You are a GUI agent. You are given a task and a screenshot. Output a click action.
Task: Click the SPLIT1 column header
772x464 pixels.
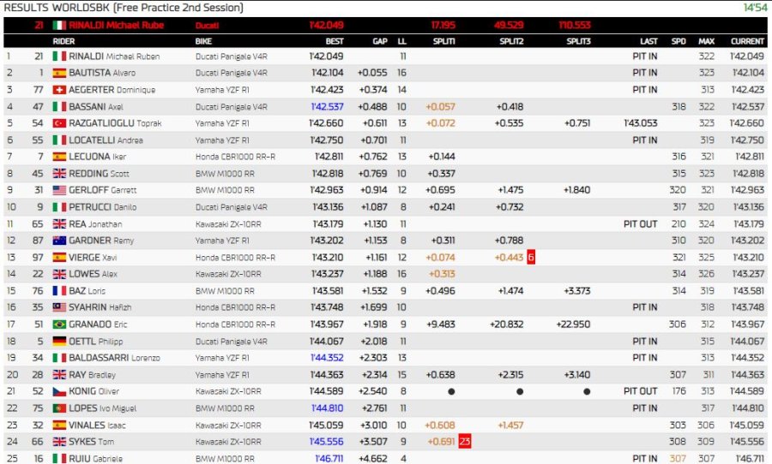[x=443, y=41]
